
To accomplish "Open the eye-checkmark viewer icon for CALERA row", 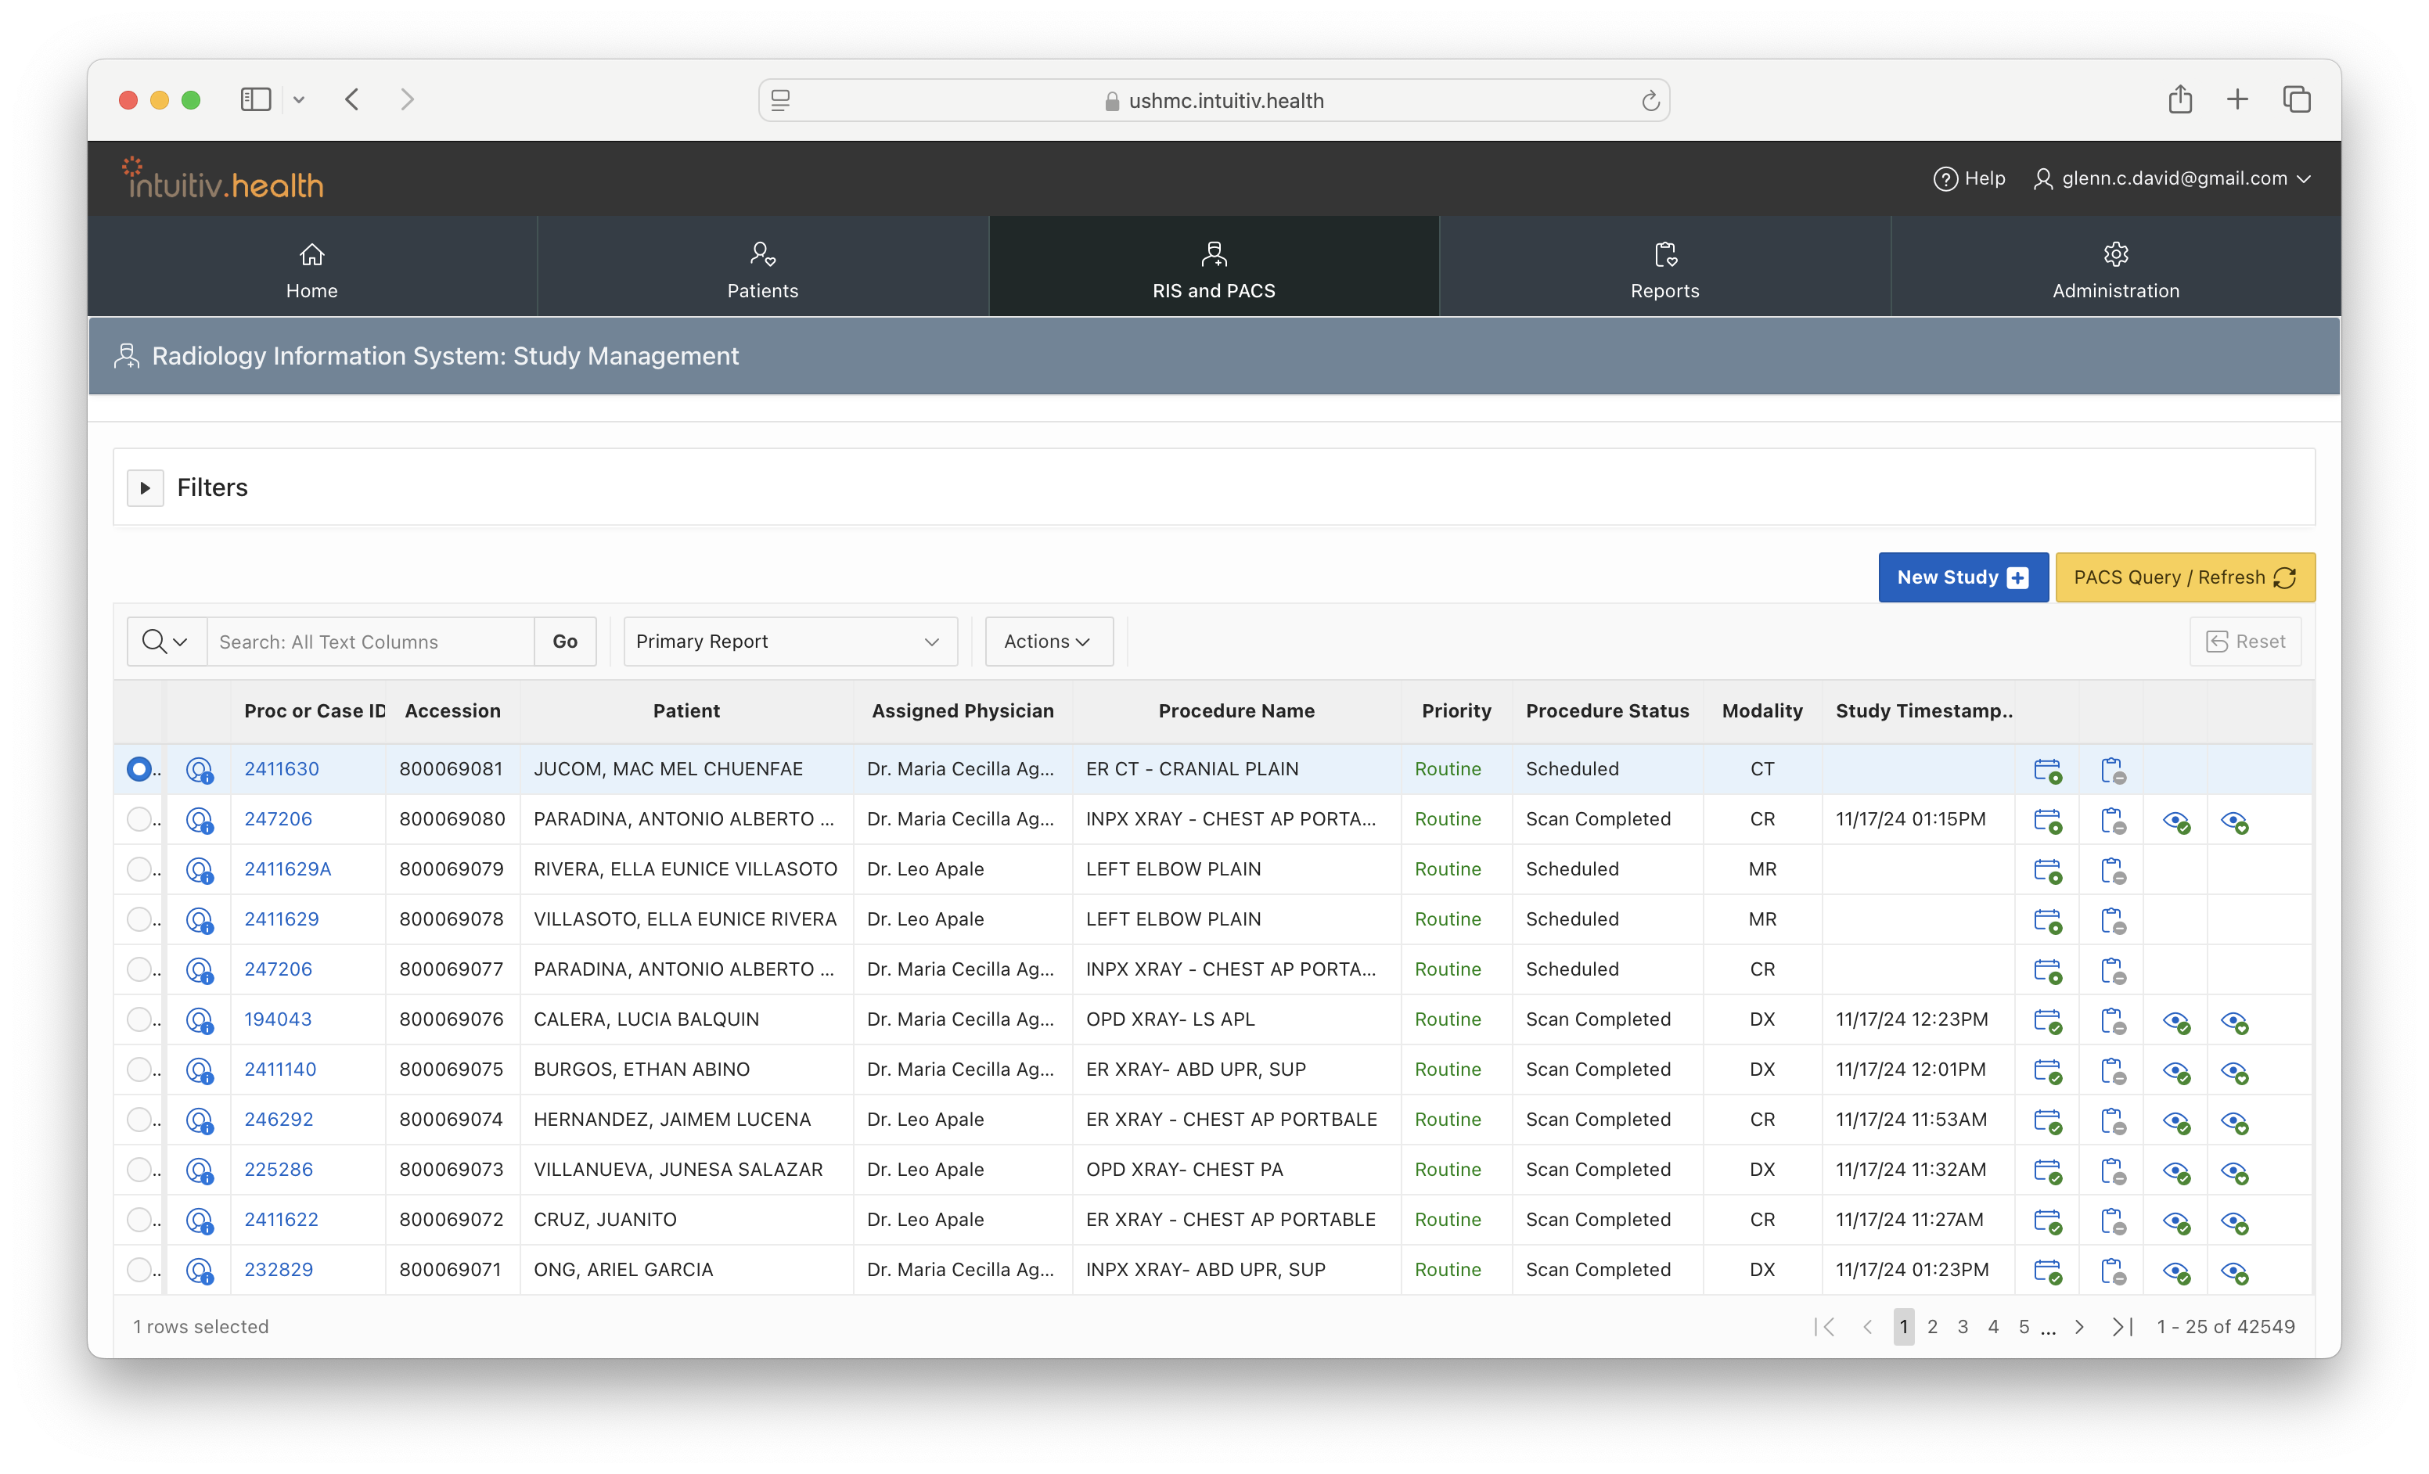I will (2175, 1021).
